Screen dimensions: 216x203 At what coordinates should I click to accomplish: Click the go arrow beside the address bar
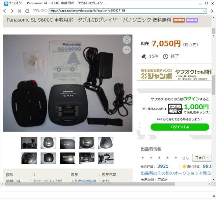click(212, 11)
